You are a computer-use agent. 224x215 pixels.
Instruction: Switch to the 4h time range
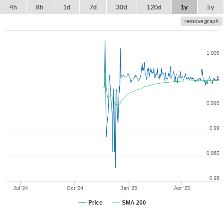[13, 7]
